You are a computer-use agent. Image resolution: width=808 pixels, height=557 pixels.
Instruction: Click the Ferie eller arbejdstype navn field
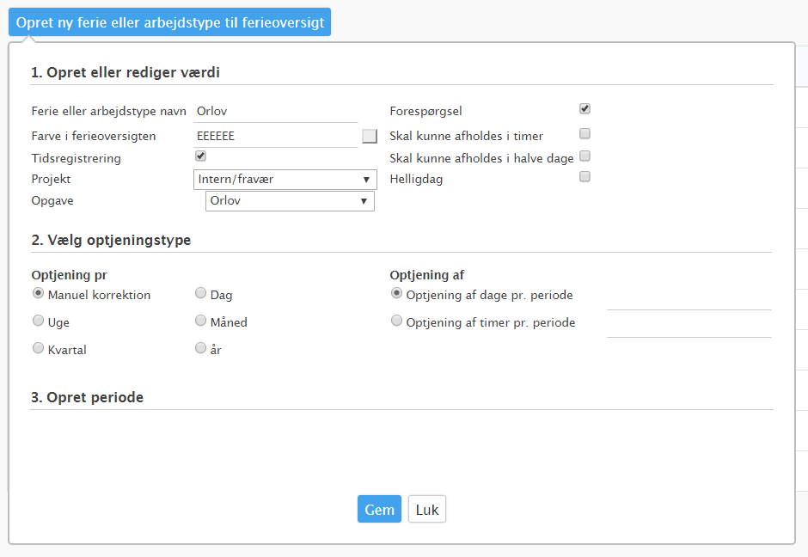pyautogui.click(x=276, y=111)
